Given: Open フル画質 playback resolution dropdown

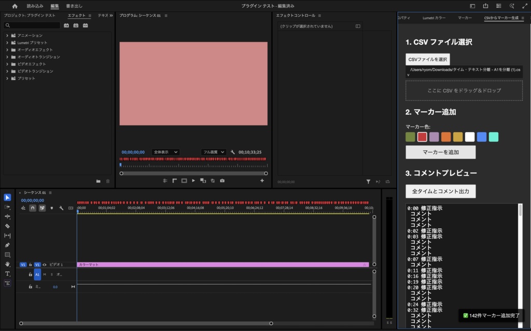Looking at the screenshot, I should pyautogui.click(x=213, y=152).
